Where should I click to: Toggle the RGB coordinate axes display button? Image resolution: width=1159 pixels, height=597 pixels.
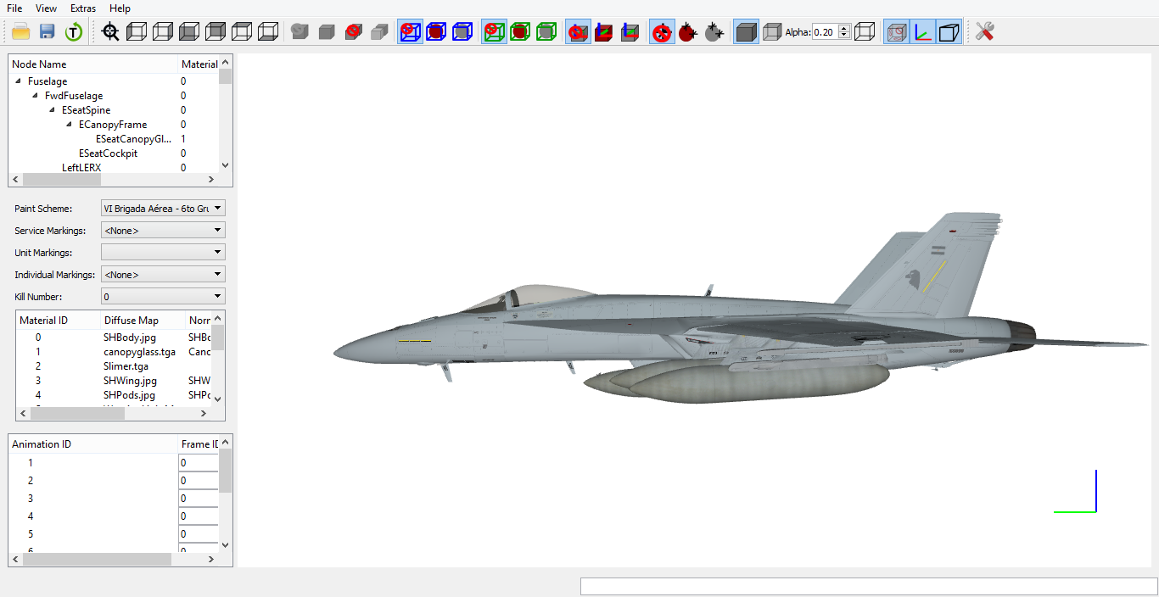click(922, 32)
